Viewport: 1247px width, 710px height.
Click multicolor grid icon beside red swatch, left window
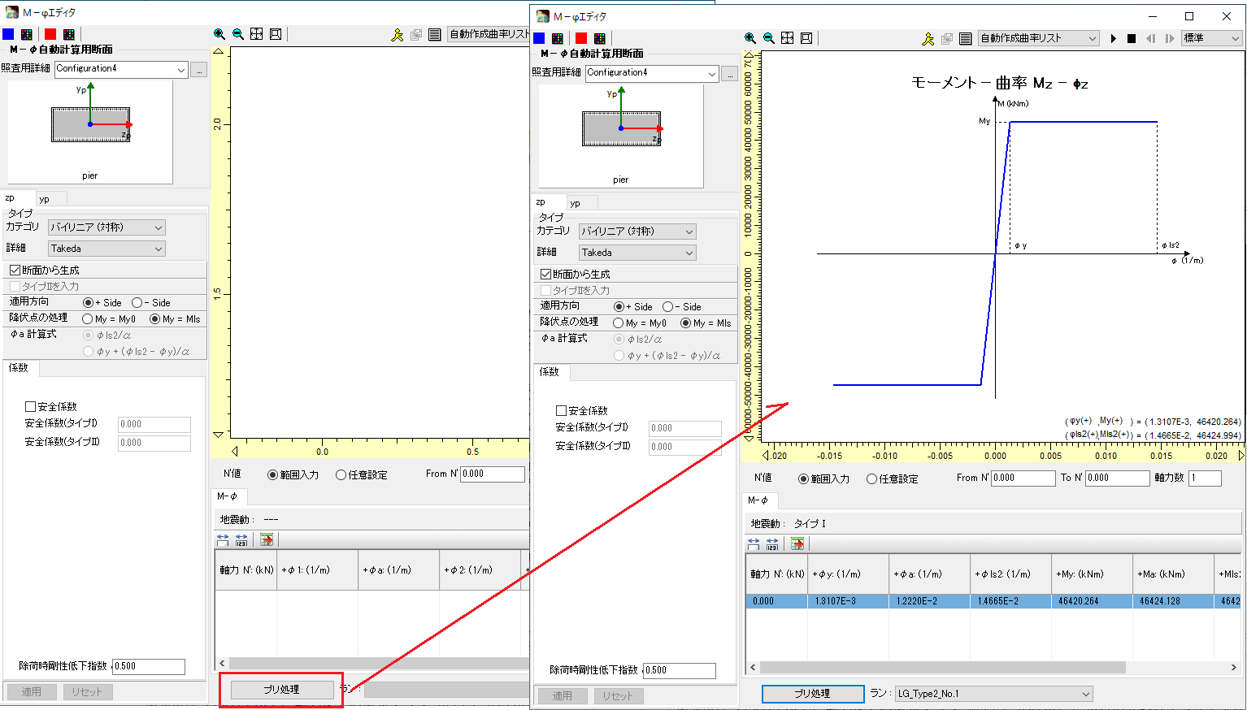(x=69, y=34)
